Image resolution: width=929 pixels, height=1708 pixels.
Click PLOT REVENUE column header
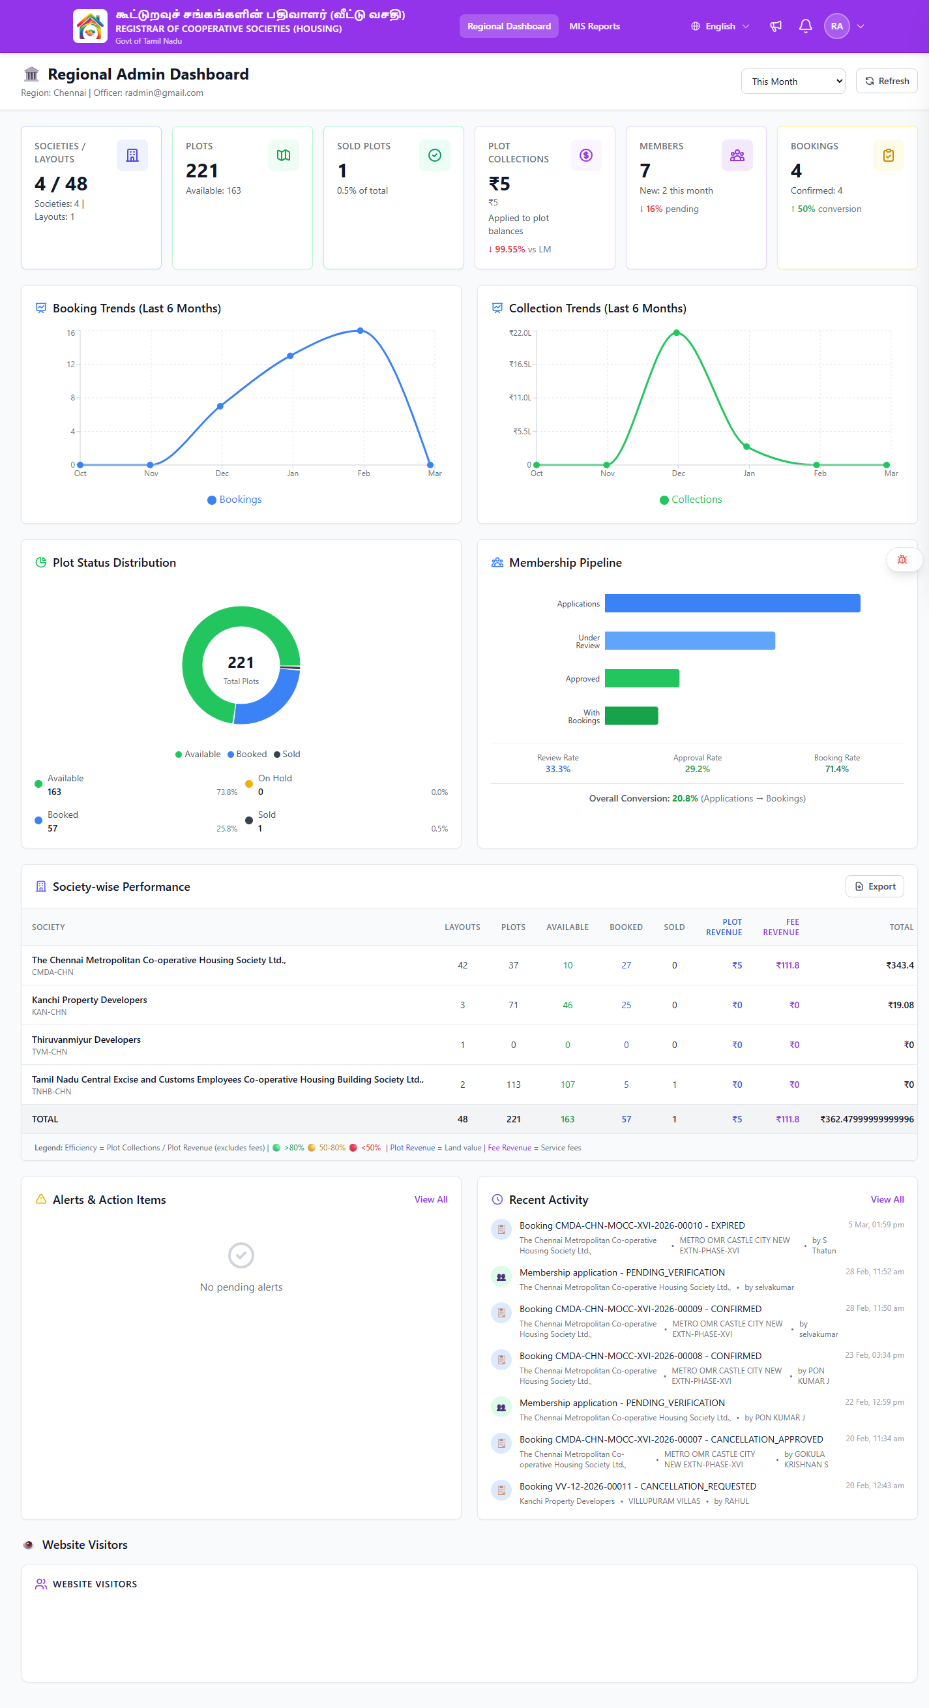pos(724,927)
